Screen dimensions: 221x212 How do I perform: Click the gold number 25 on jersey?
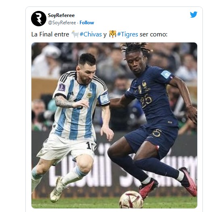(146, 101)
